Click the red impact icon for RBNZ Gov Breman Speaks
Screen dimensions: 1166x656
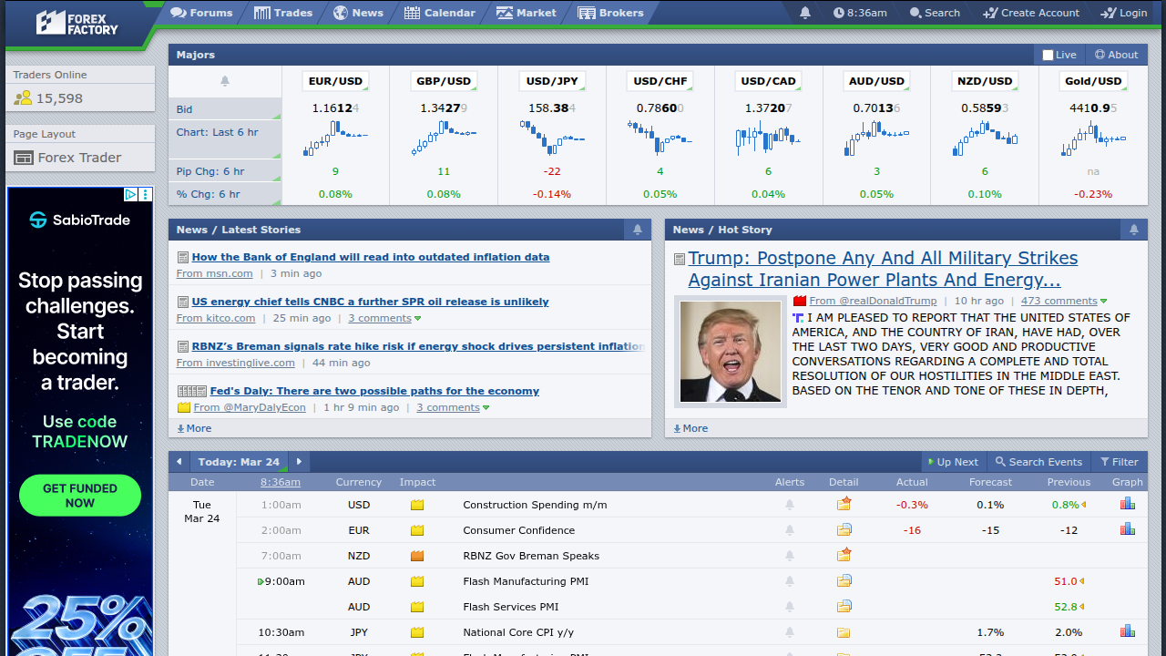pos(416,554)
